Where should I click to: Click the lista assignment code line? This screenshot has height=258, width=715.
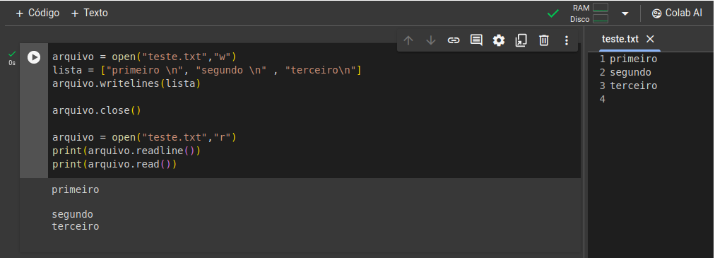click(x=206, y=71)
